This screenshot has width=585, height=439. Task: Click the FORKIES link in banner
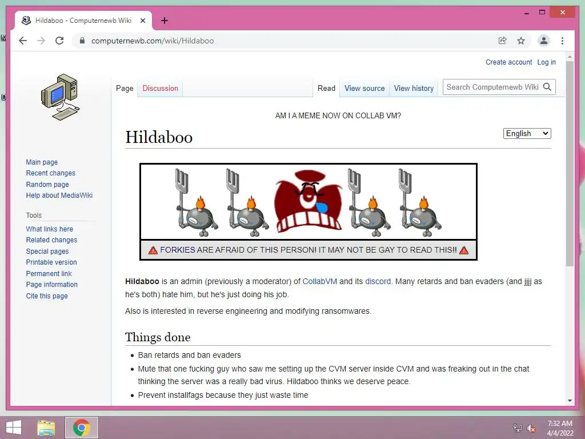tap(178, 250)
